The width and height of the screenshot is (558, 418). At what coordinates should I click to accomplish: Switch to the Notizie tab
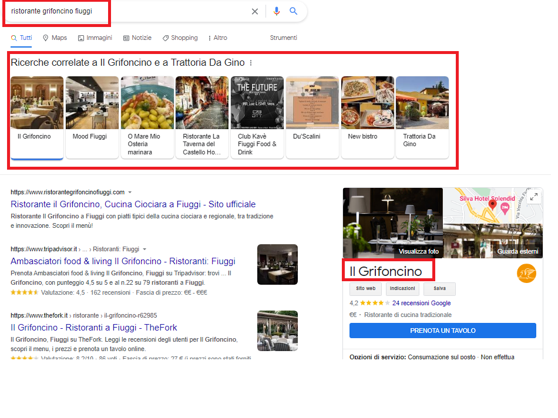pos(137,38)
